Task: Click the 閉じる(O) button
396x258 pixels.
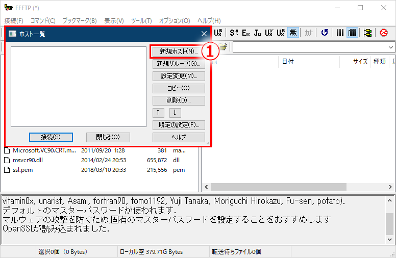Action: 108,137
